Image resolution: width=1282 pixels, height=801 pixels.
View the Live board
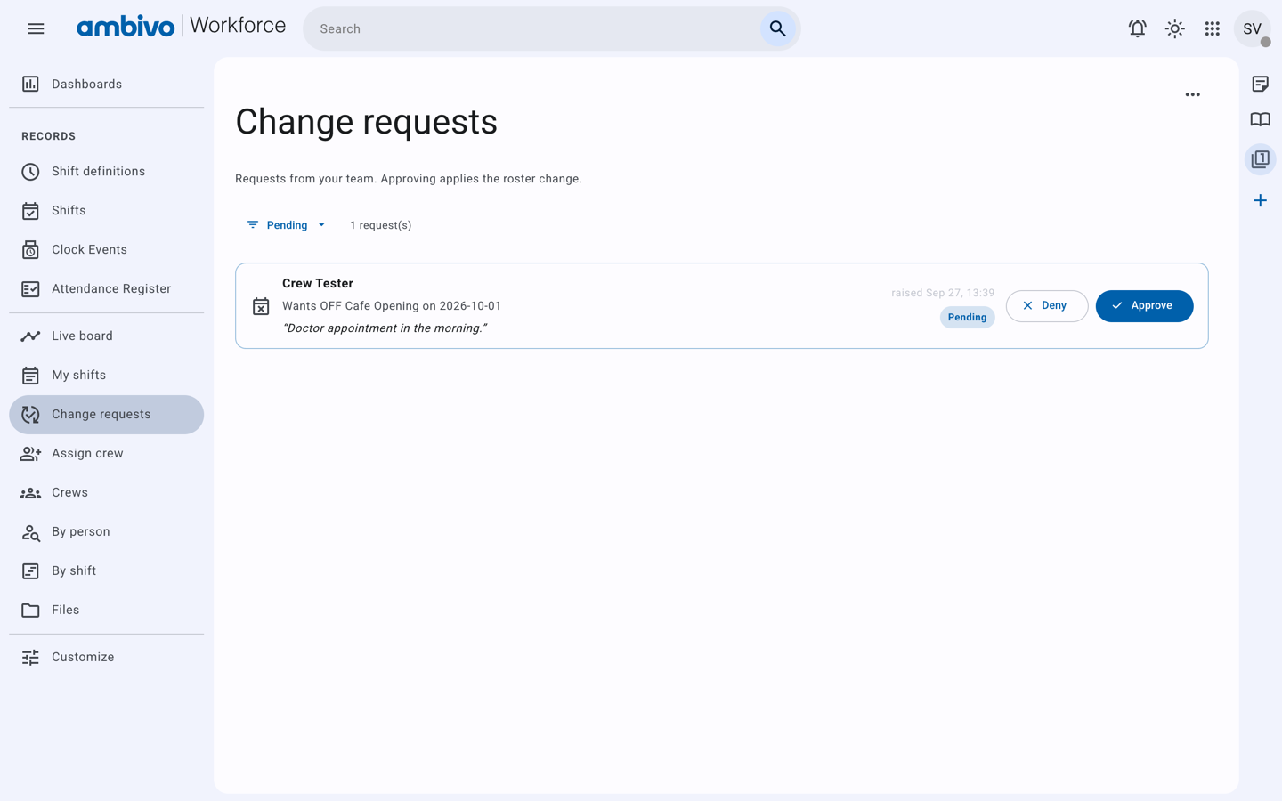[106, 336]
